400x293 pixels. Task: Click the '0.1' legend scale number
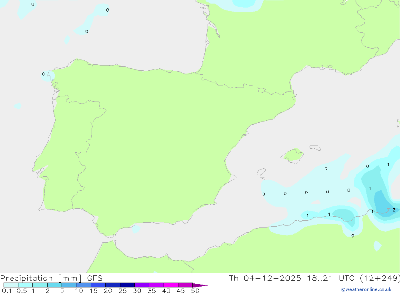coord(7,291)
